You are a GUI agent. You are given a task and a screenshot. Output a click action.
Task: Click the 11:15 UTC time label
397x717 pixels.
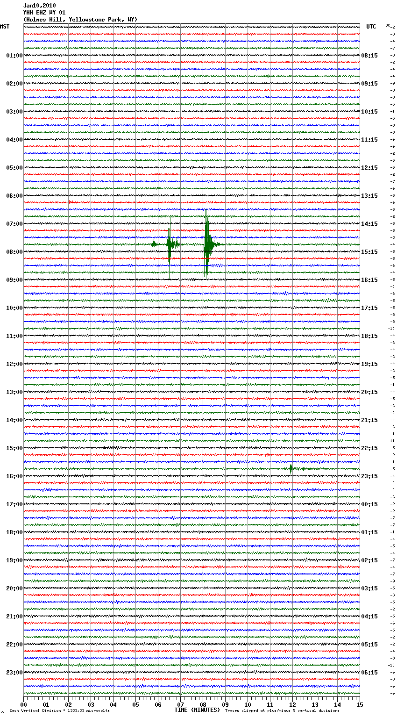[369, 140]
